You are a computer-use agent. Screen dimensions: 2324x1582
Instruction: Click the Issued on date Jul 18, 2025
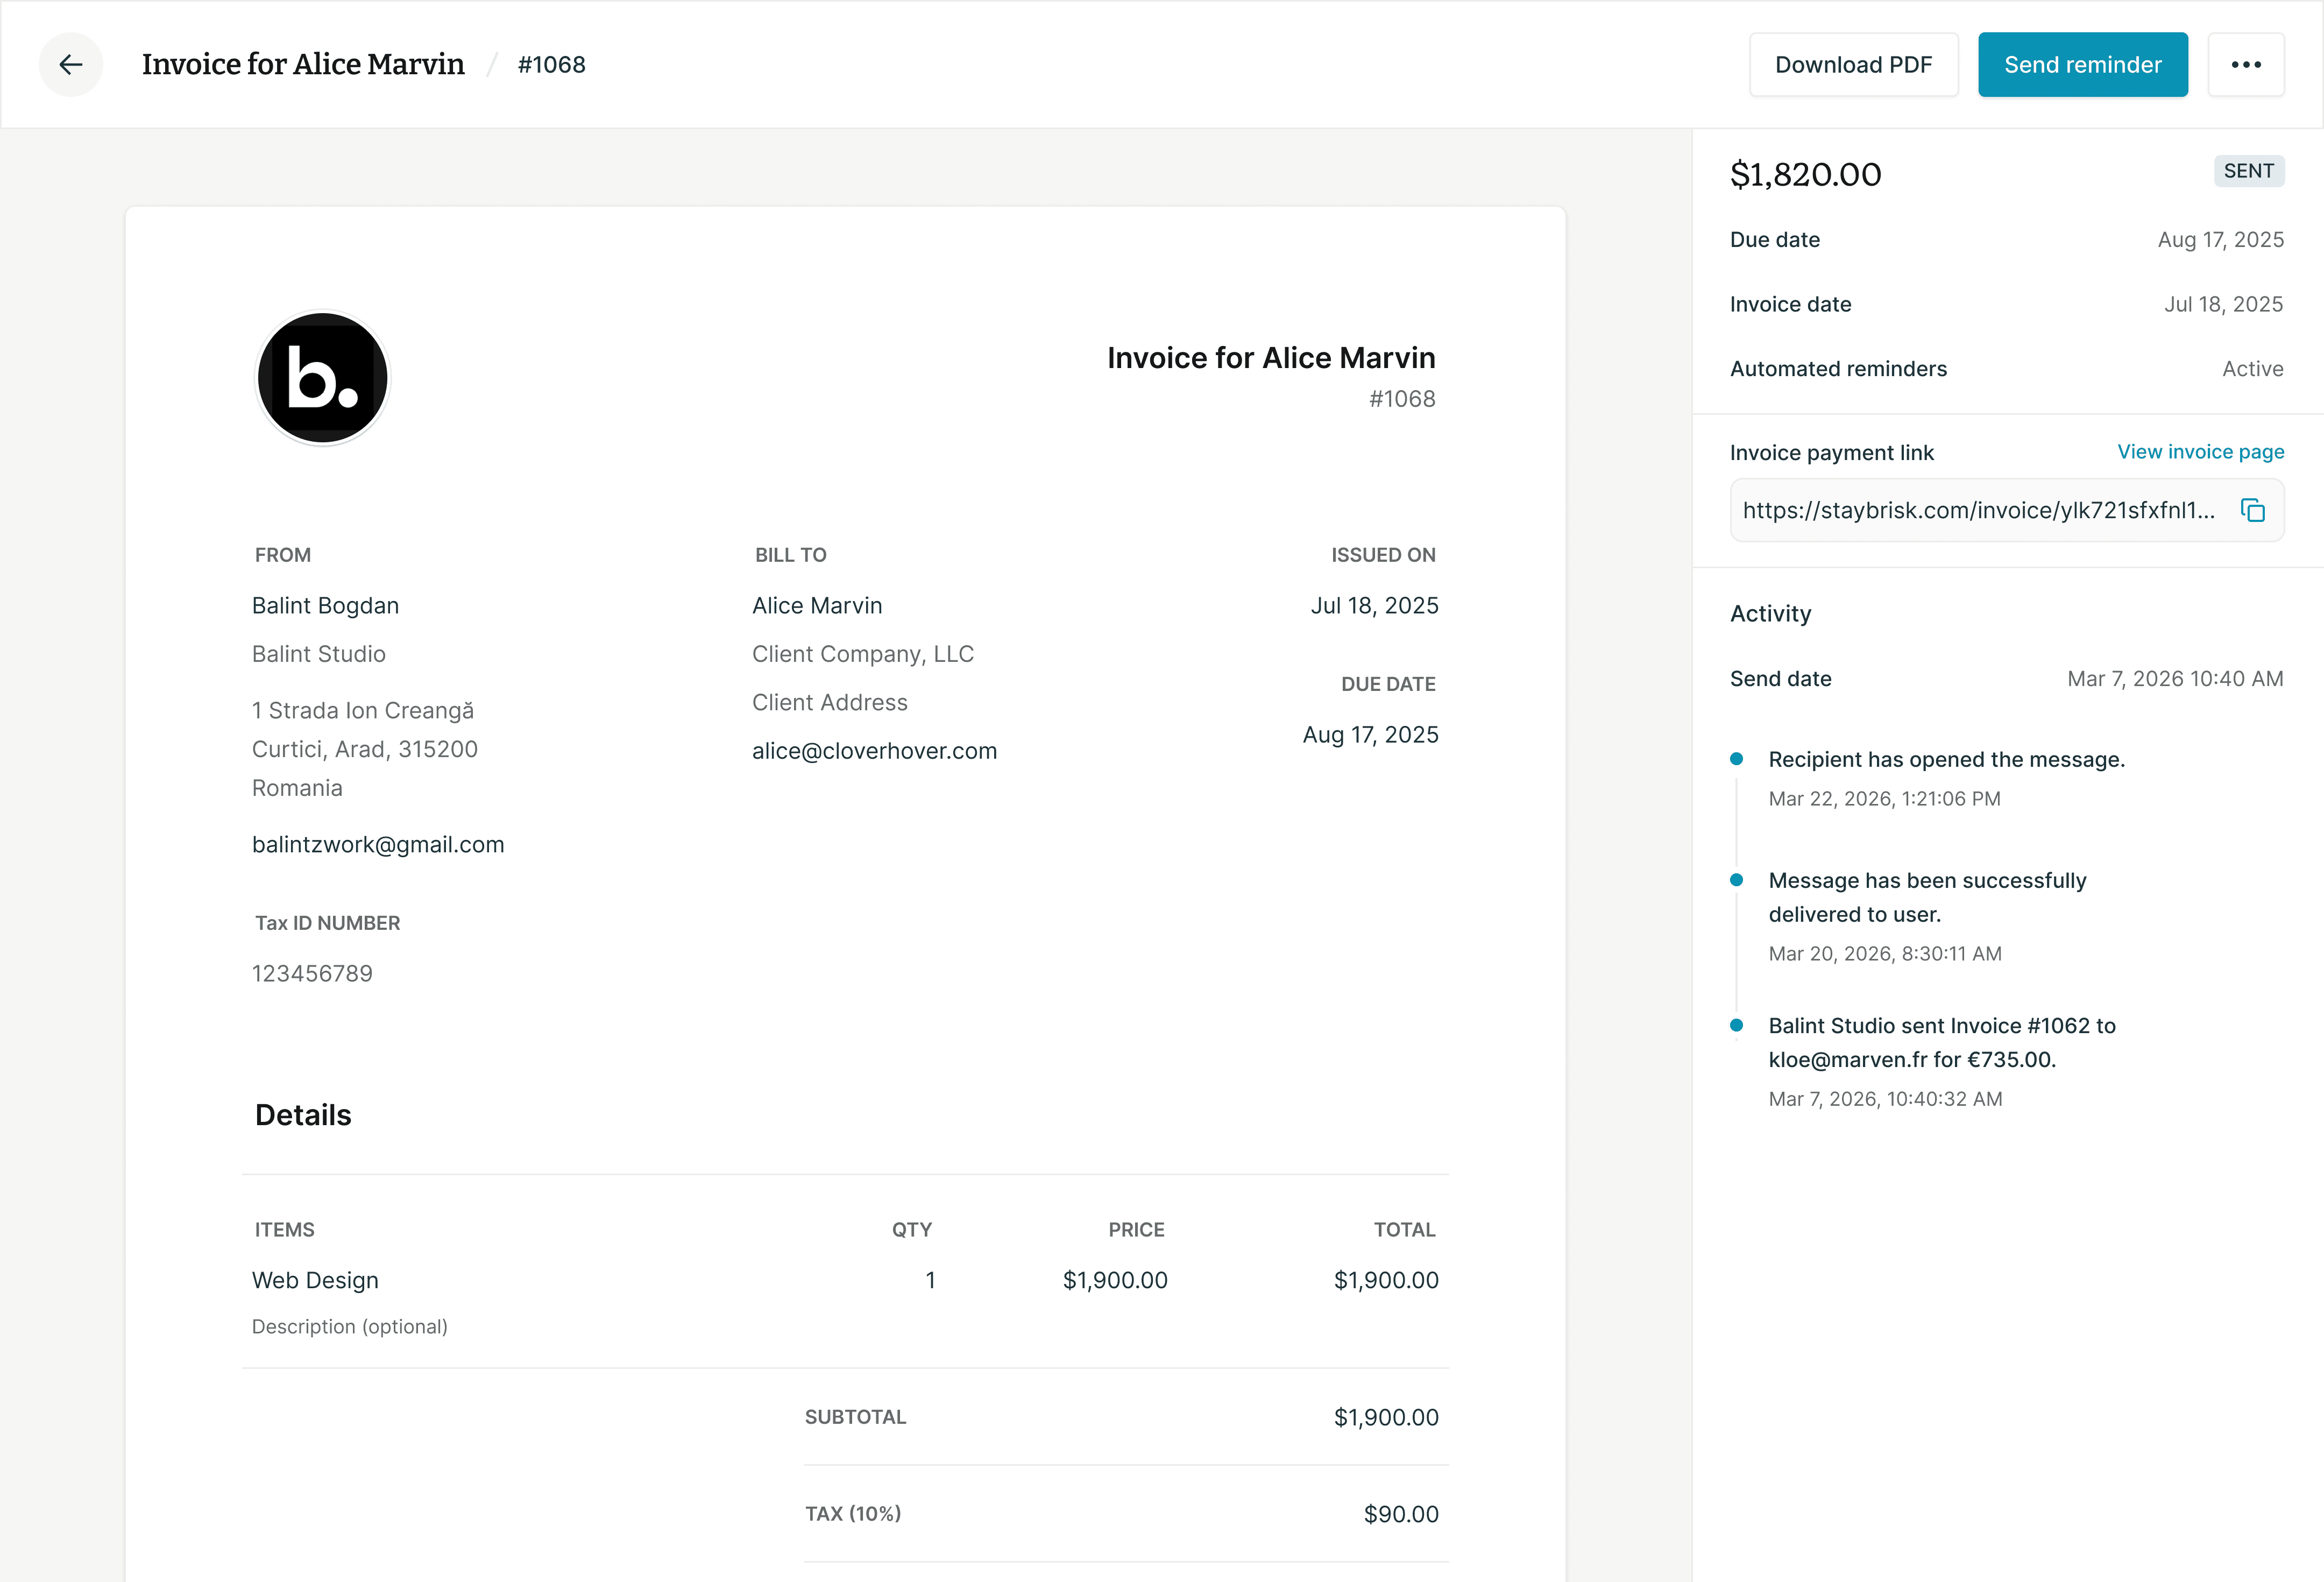click(x=1374, y=606)
